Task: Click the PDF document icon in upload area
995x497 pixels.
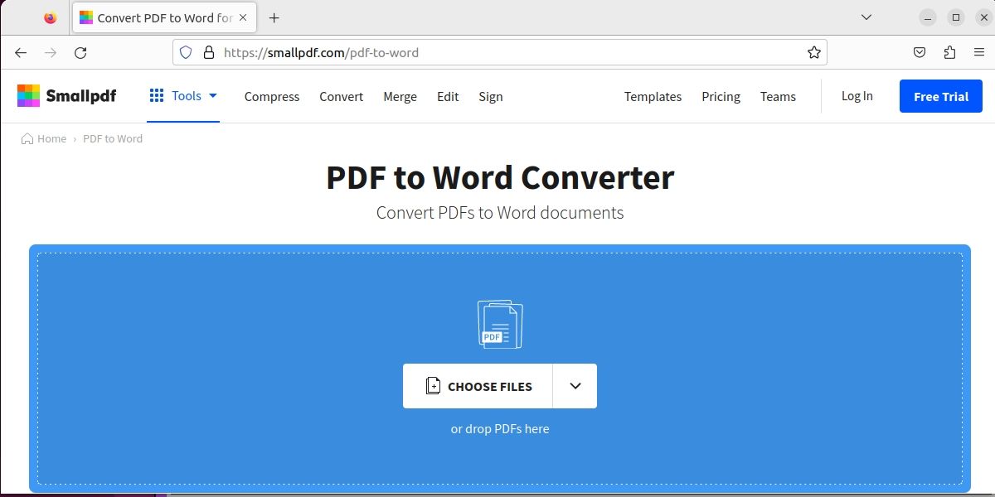Action: point(499,324)
